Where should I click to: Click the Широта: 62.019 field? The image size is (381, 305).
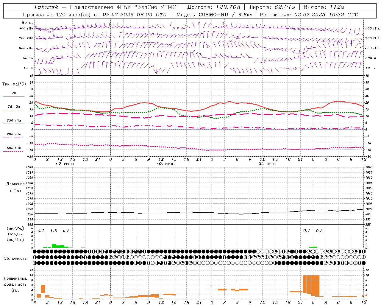point(272,7)
